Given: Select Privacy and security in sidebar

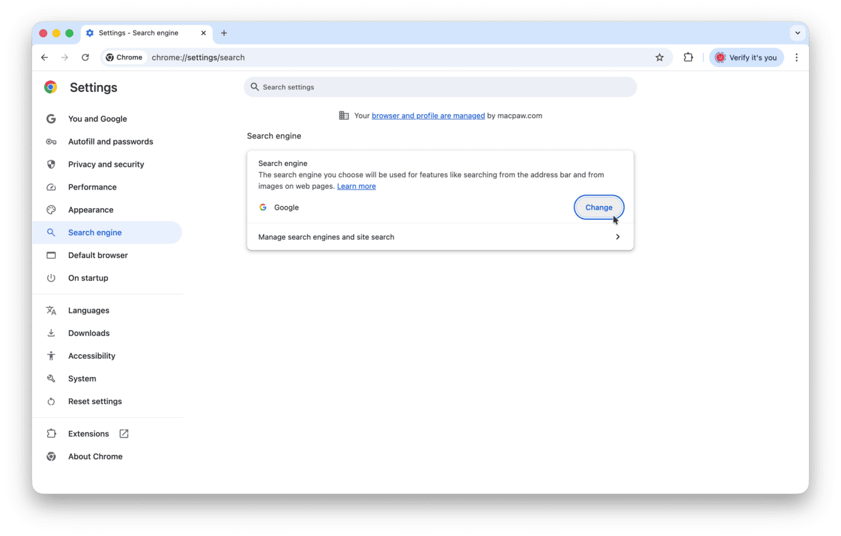Looking at the screenshot, I should click(106, 165).
